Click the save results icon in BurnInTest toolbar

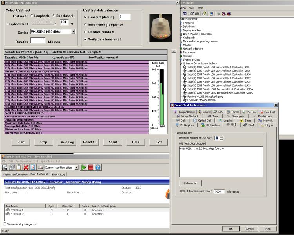[5, 167]
